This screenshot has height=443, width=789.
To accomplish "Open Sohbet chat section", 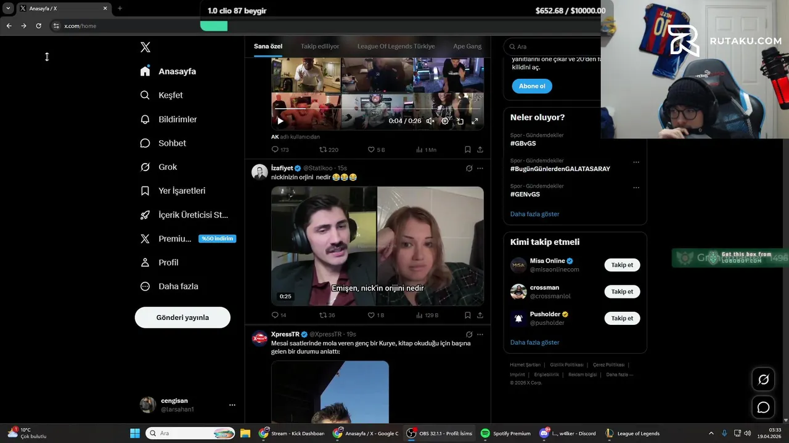I will 163,143.
